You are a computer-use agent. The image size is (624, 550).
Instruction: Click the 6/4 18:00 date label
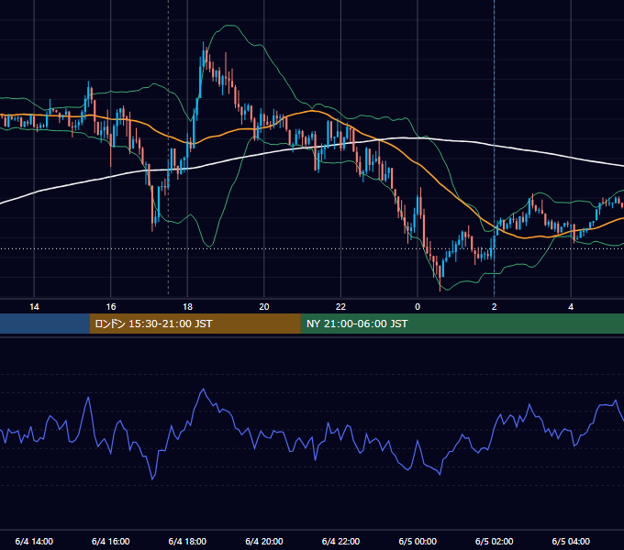(x=187, y=541)
